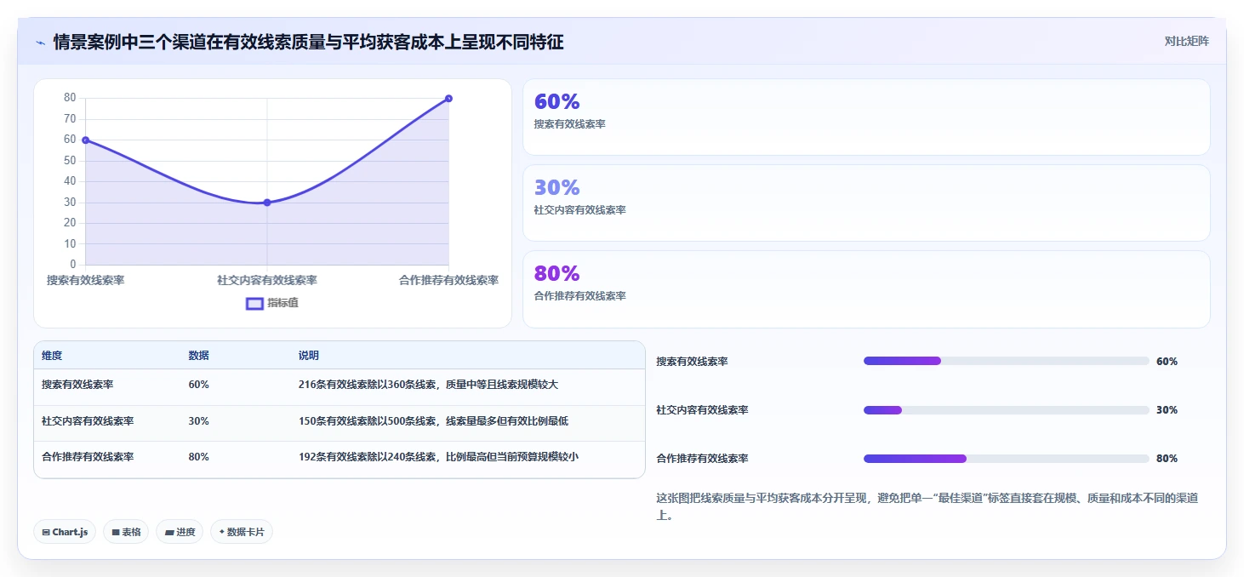Click the 进度 tag chip
Screen dimensions: 1244x577
pos(180,532)
